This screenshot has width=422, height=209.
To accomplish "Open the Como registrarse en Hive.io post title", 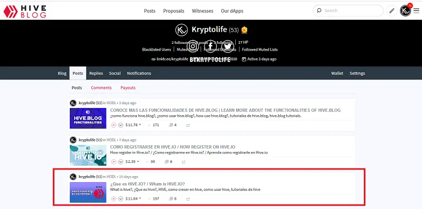I will pyautogui.click(x=173, y=147).
